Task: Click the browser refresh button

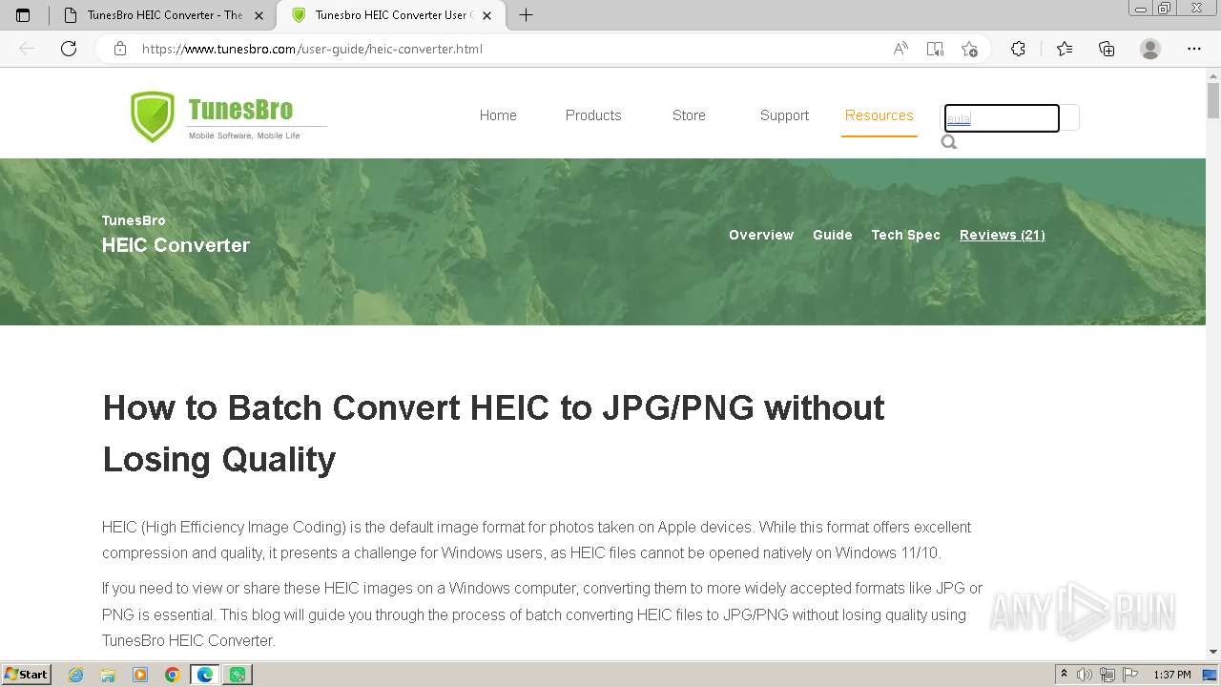Action: [69, 49]
